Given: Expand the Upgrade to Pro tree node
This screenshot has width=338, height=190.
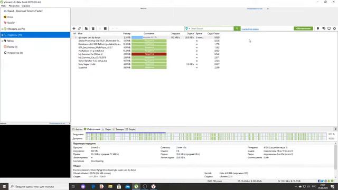Looking at the screenshot, I should pyautogui.click(x=2, y=29).
